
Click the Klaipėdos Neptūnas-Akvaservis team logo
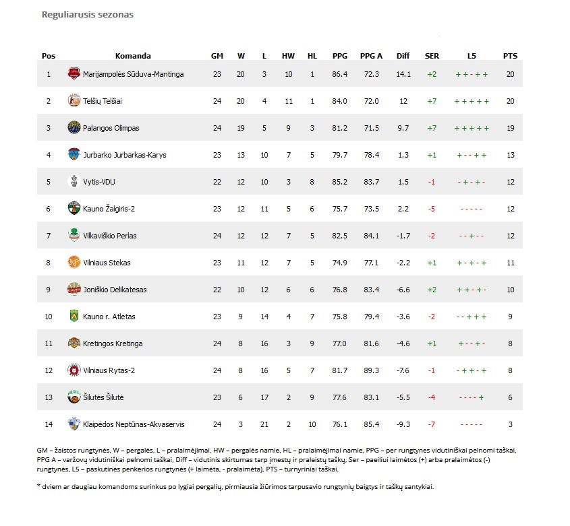[74, 424]
